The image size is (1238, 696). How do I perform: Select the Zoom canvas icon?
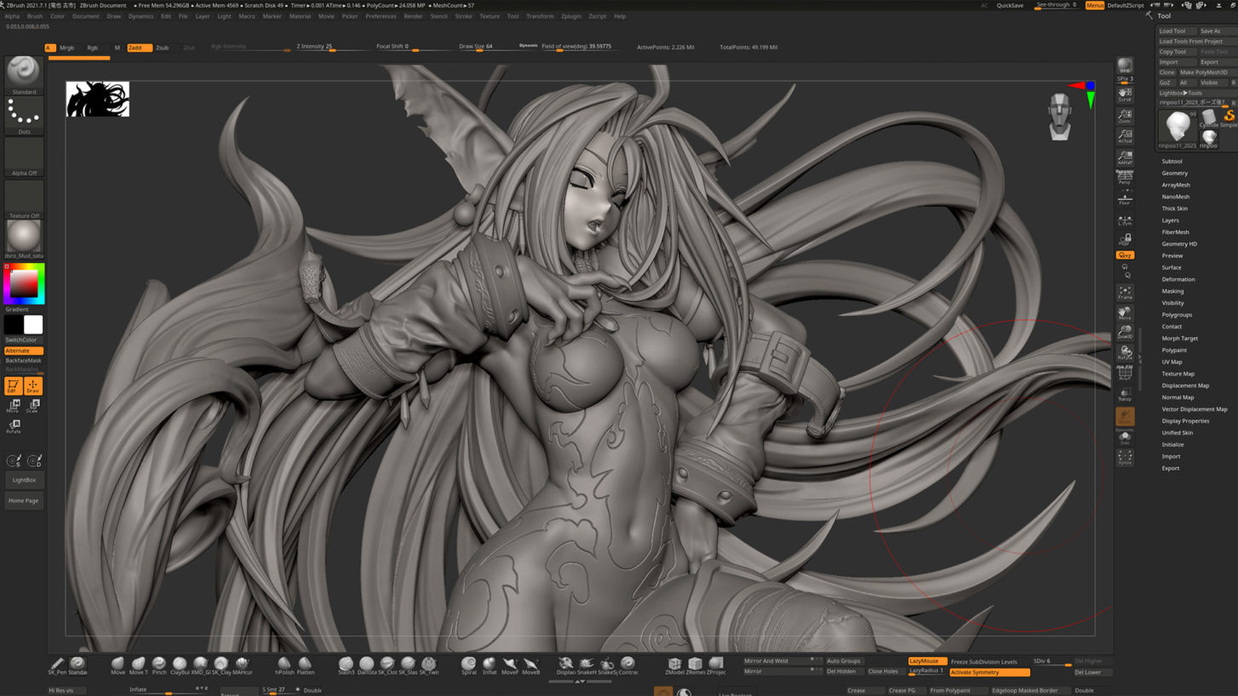point(1125,116)
